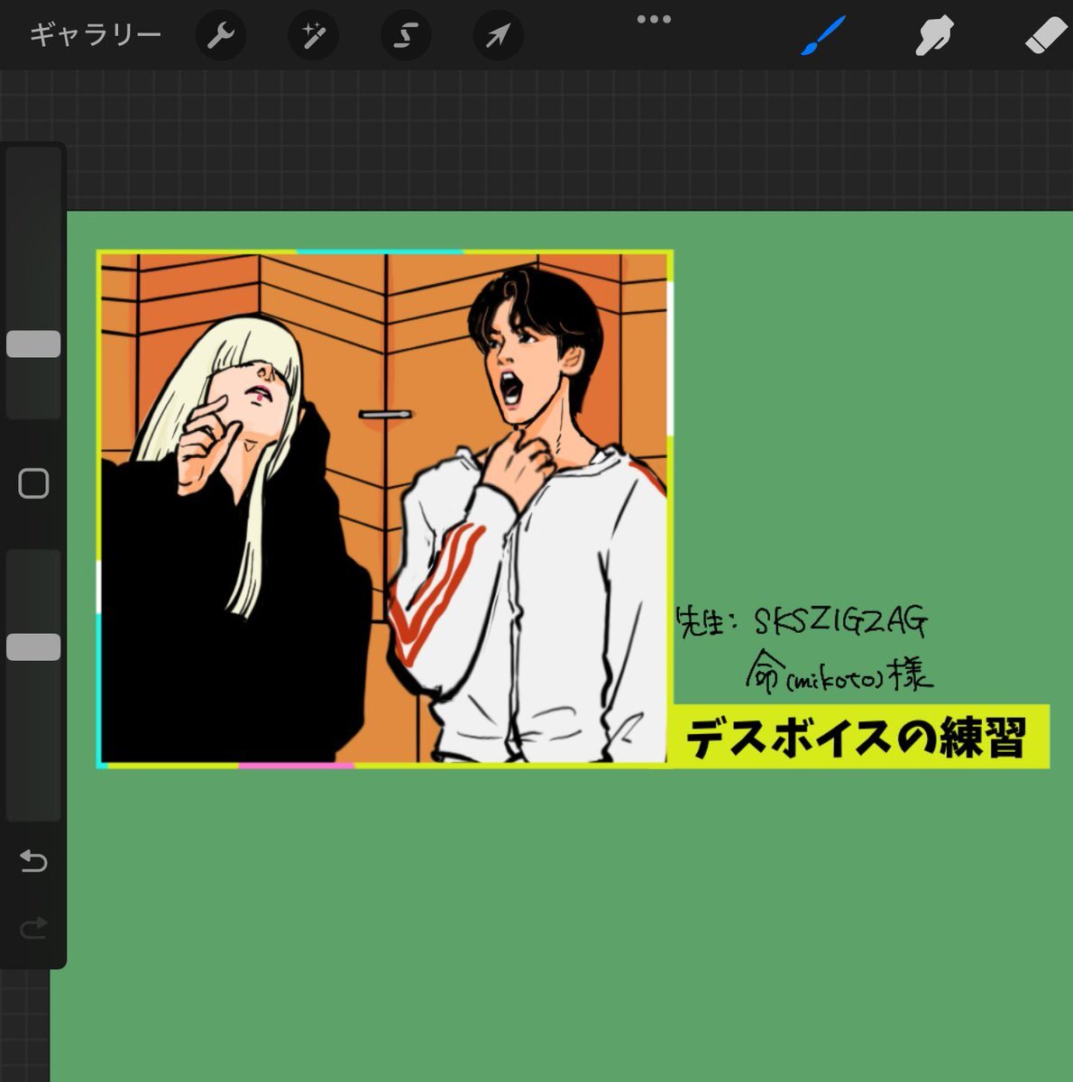Open the Actions wrench menu
Viewport: 1073px width, 1082px height.
click(x=221, y=36)
